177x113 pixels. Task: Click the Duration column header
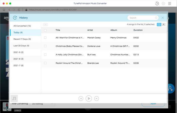(138, 30)
